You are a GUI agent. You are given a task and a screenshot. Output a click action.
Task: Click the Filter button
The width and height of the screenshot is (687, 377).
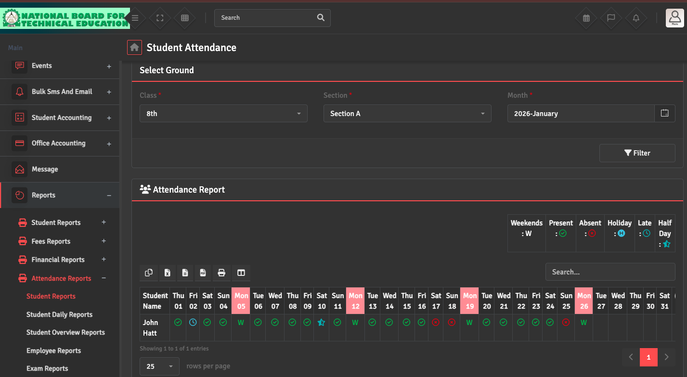pos(637,153)
